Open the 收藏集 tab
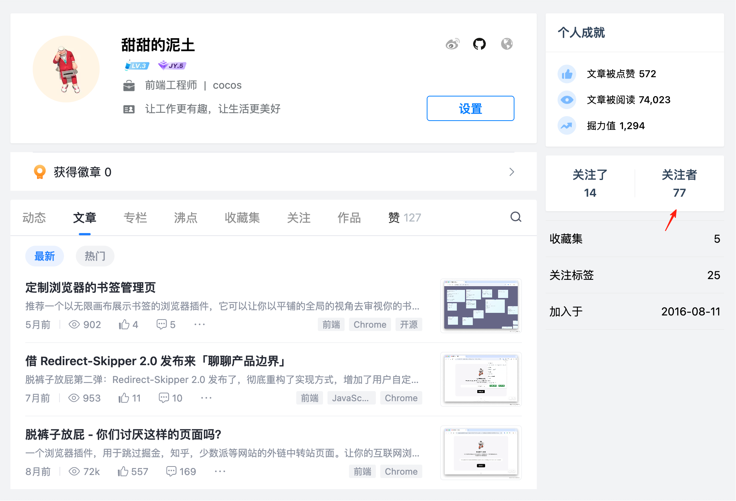 (x=242, y=218)
